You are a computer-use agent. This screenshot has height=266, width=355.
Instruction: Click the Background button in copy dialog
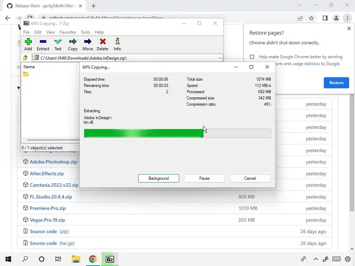pyautogui.click(x=159, y=178)
